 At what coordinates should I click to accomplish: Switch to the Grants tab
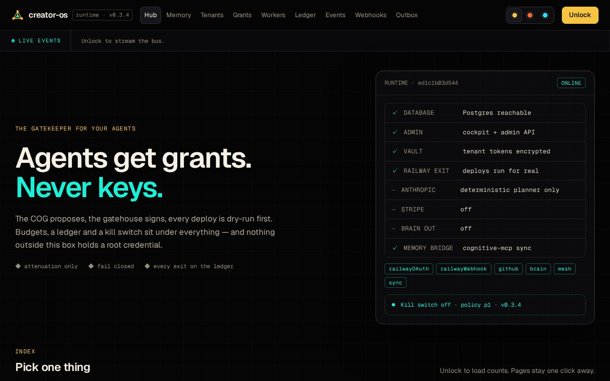point(242,15)
